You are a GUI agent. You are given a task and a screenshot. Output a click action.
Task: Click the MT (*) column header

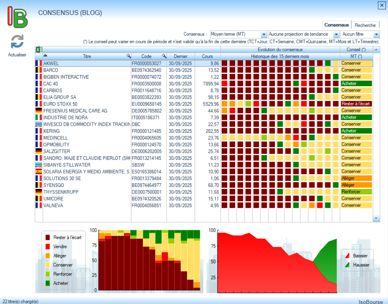click(356, 56)
